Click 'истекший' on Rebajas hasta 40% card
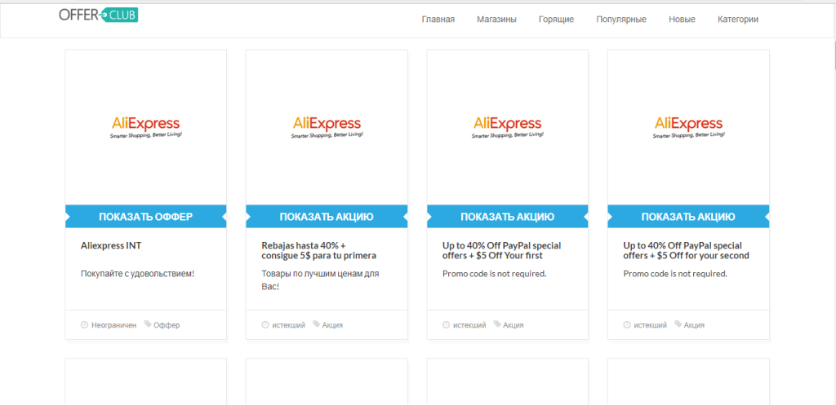This screenshot has height=405, width=836. (x=288, y=324)
